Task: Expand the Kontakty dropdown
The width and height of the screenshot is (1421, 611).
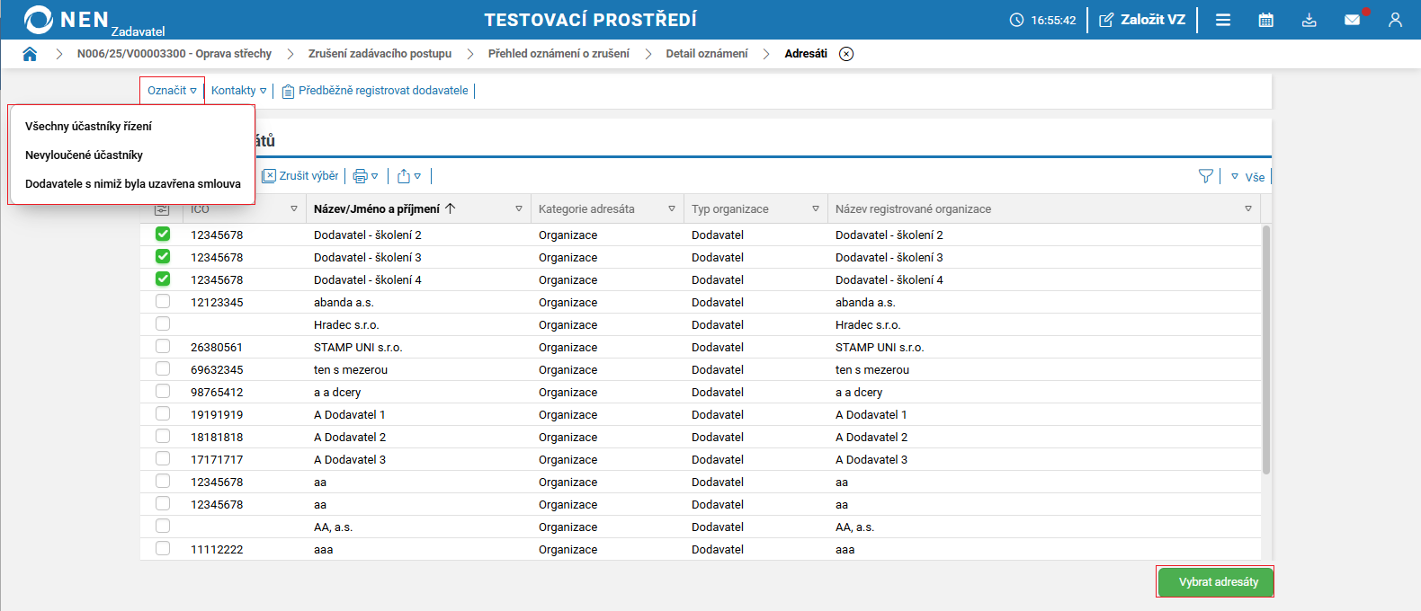Action: 238,91
